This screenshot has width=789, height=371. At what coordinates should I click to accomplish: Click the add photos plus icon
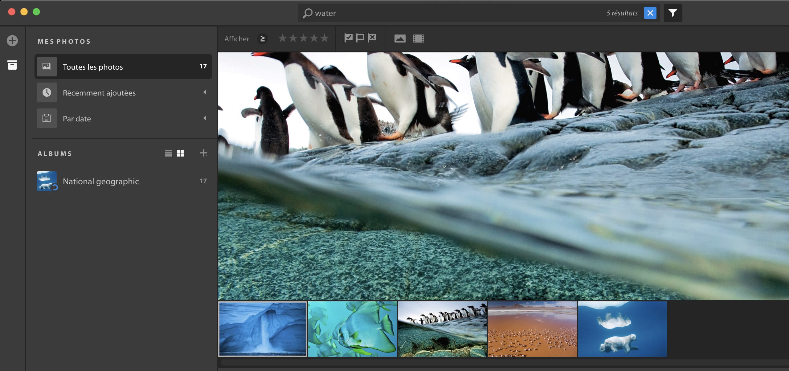pos(12,41)
